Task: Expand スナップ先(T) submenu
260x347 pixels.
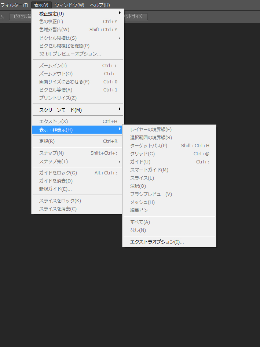Action: pyautogui.click(x=78, y=162)
